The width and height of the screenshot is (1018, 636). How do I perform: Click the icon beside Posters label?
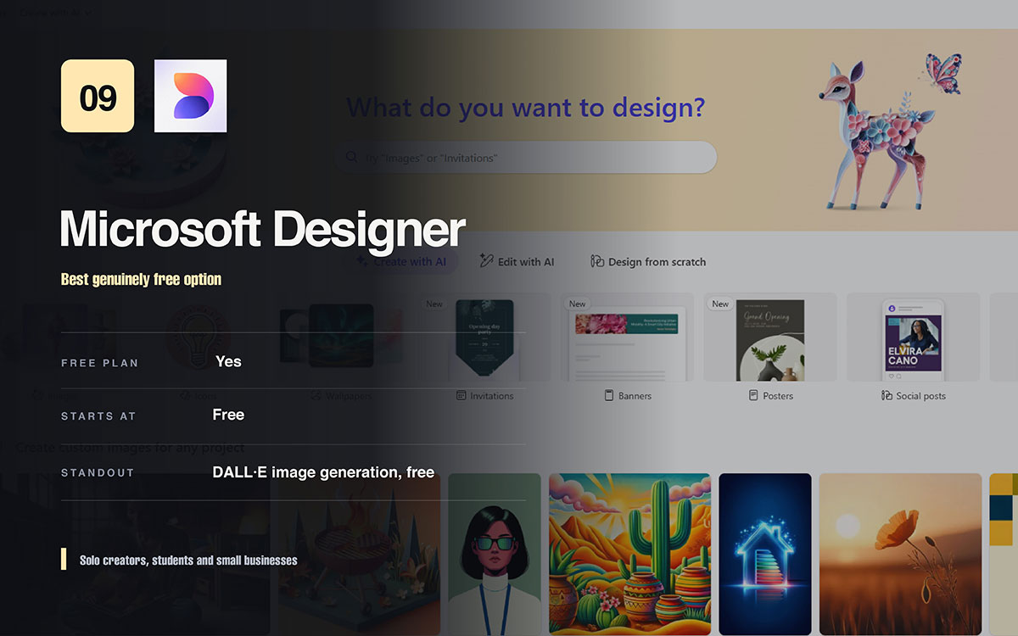pos(753,395)
